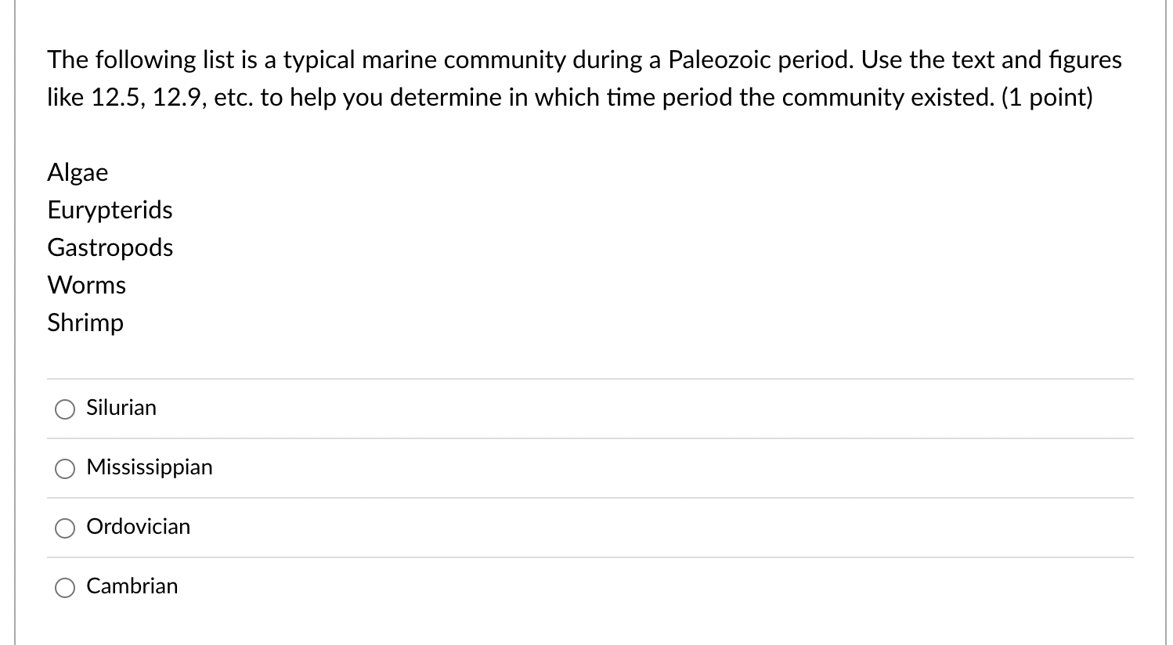Image resolution: width=1173 pixels, height=645 pixels.
Task: Select the Ordovician radio button
Action: 65,528
